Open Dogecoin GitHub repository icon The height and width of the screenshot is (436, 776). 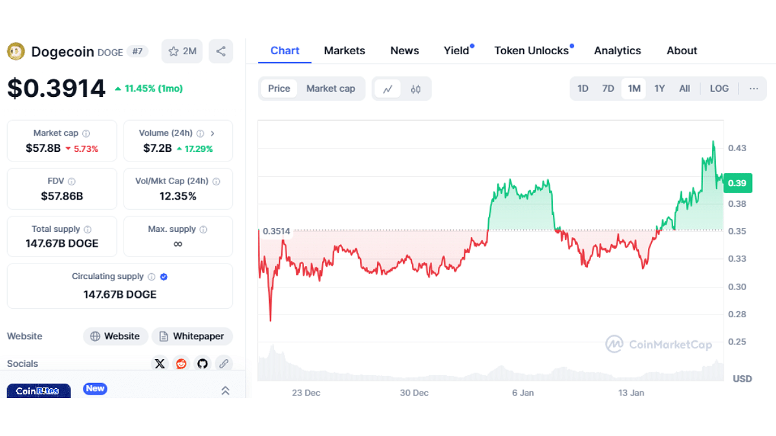click(202, 364)
